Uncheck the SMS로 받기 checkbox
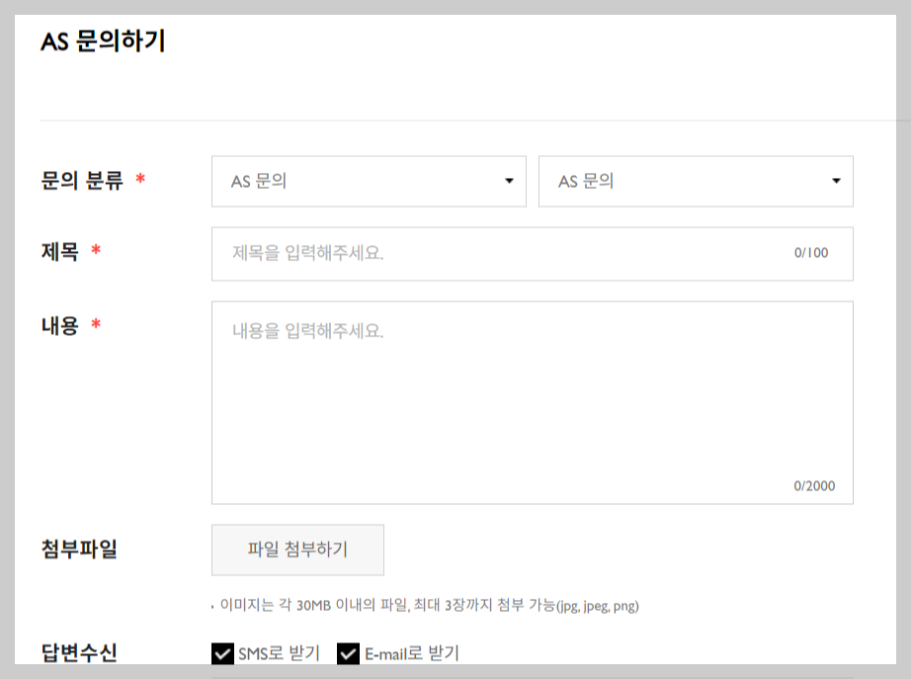This screenshot has height=679, width=911. [x=222, y=653]
